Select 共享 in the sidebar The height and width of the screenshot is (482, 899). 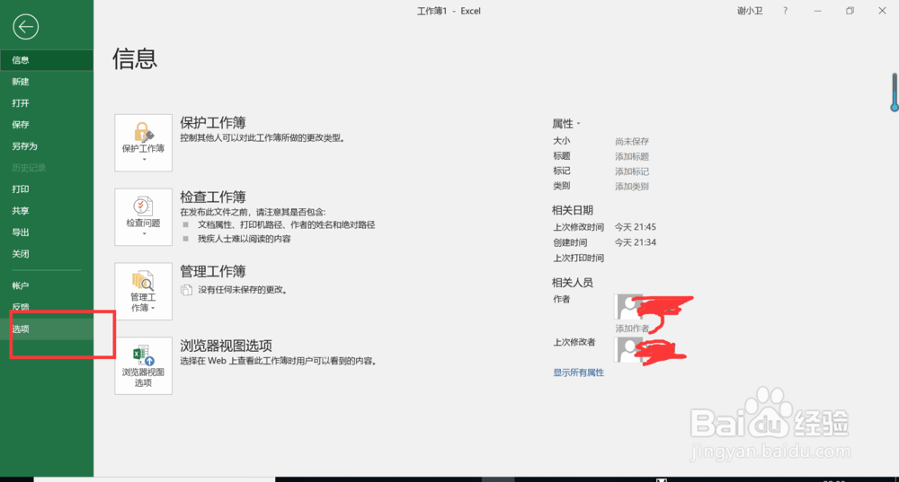[47, 211]
